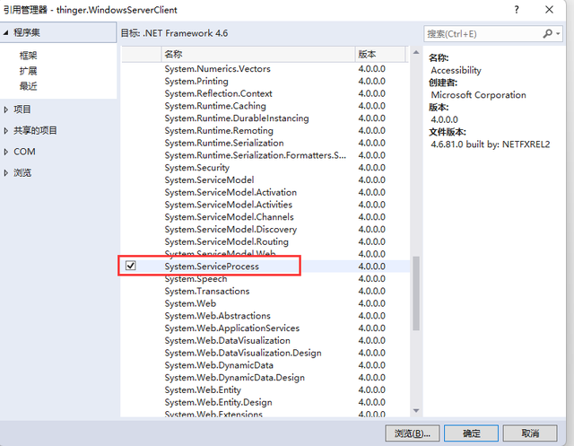Select System.ServiceModel.Discovery row
574x446 pixels.
click(x=265, y=230)
